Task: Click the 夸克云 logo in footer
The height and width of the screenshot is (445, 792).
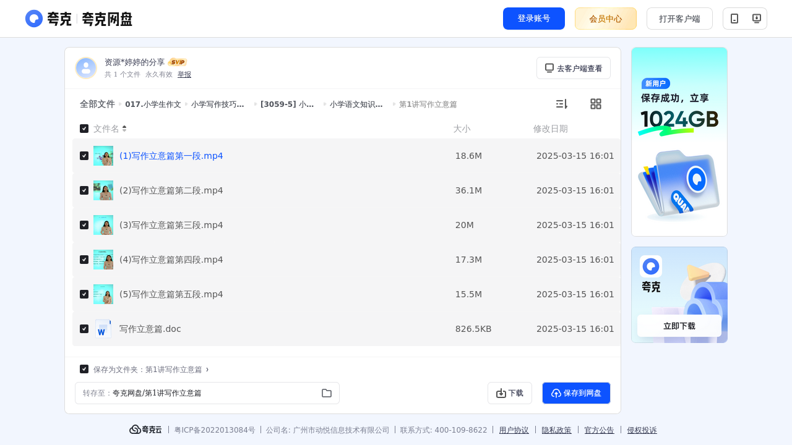Action: click(x=145, y=430)
